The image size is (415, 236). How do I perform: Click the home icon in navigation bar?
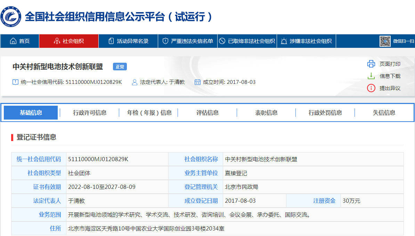pos(13,41)
